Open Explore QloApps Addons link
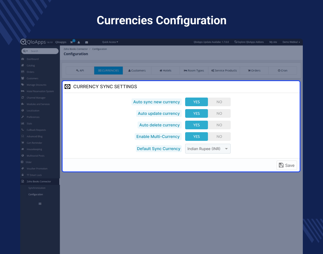323x254 pixels. 249,42
